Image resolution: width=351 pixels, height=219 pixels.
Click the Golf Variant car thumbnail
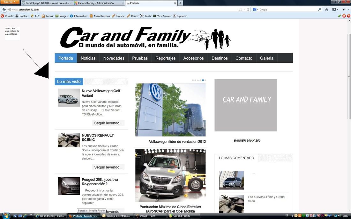click(x=69, y=97)
